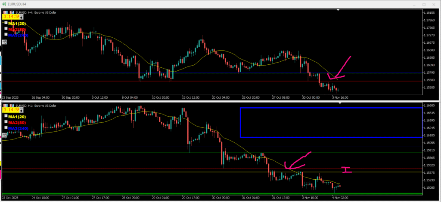Click the white chart shift triangle marker at top

339,10
